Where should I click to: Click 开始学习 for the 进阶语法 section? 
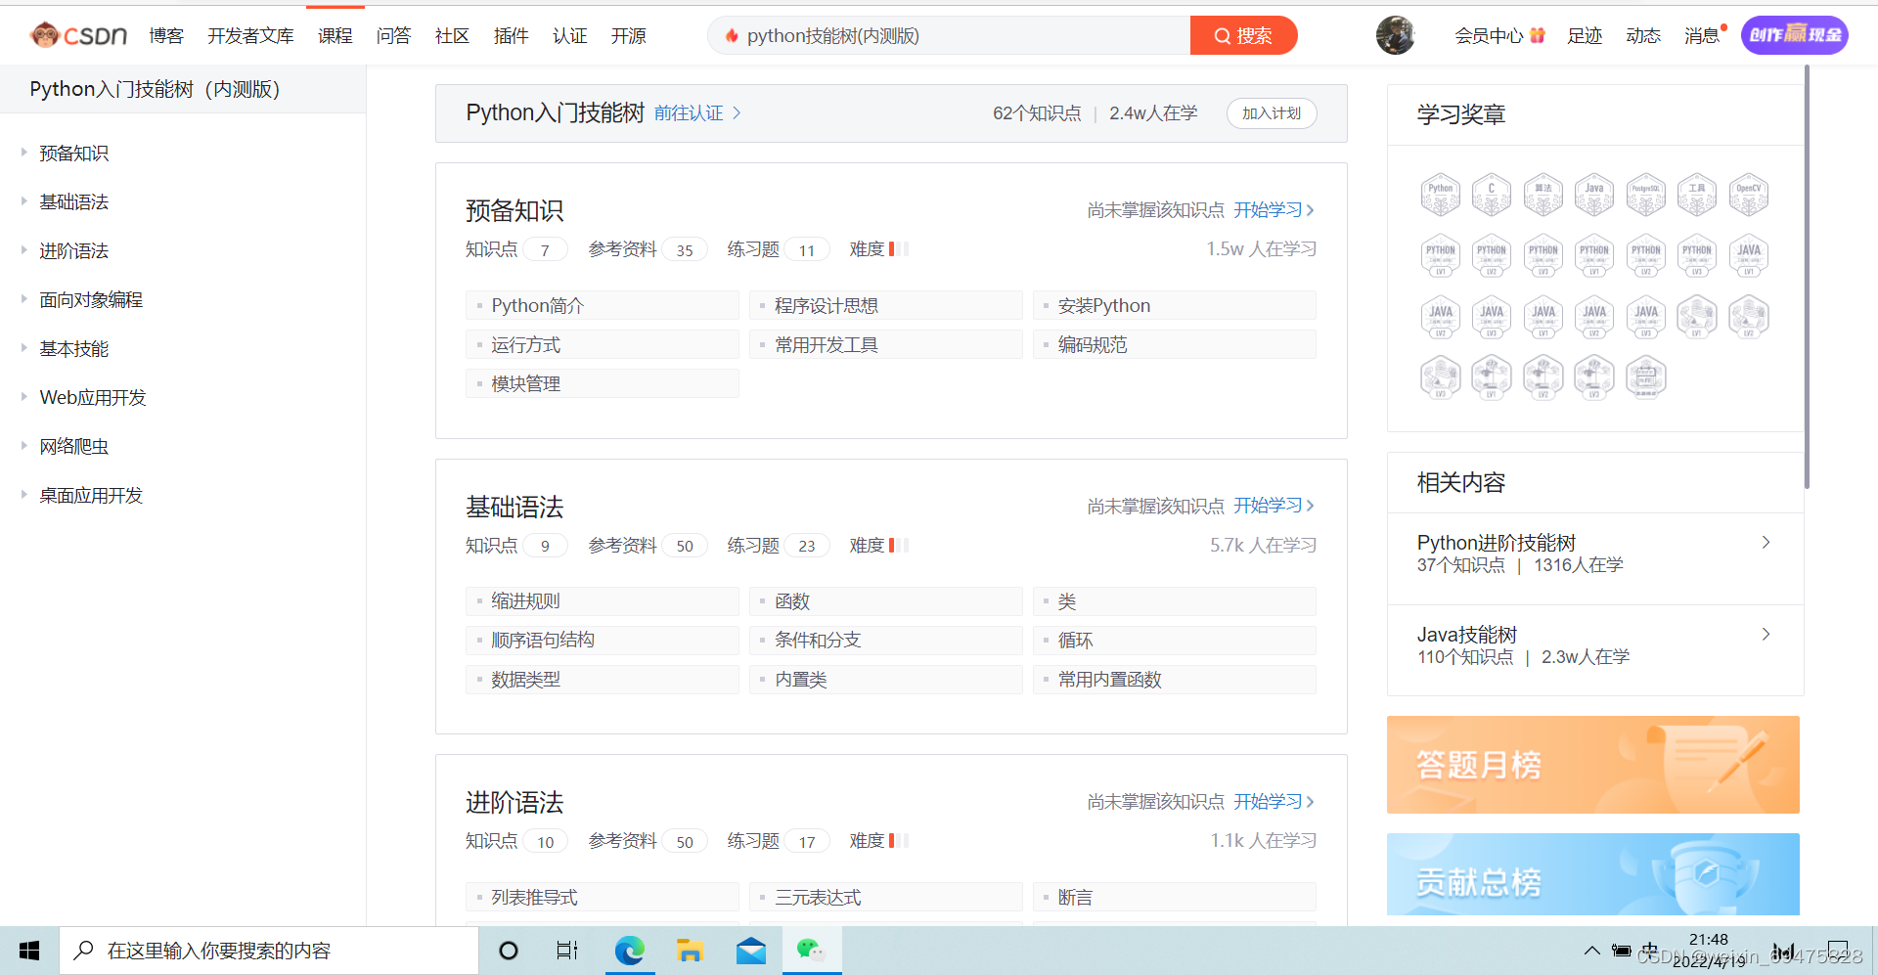point(1274,802)
